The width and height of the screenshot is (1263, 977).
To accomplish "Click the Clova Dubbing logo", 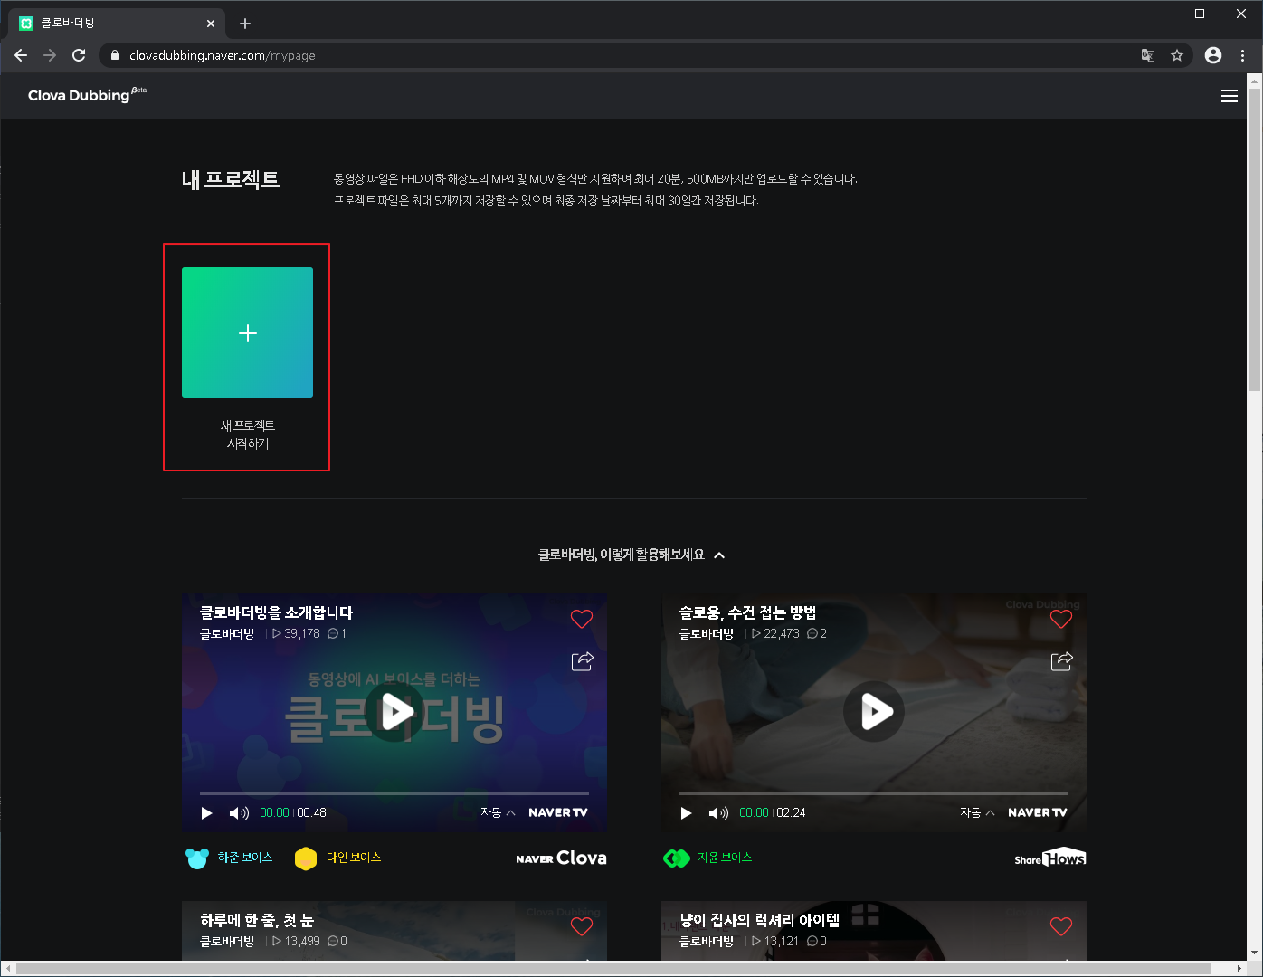I will [87, 95].
